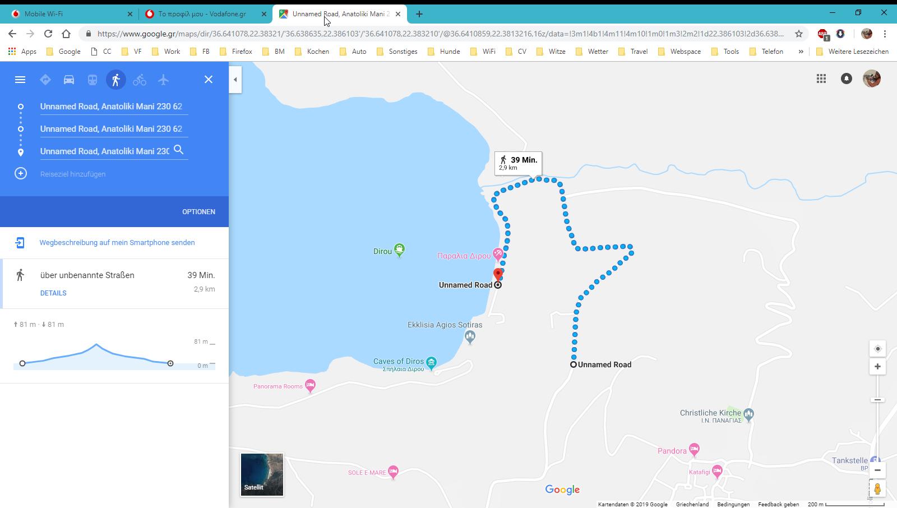Show my location on map

878,349
